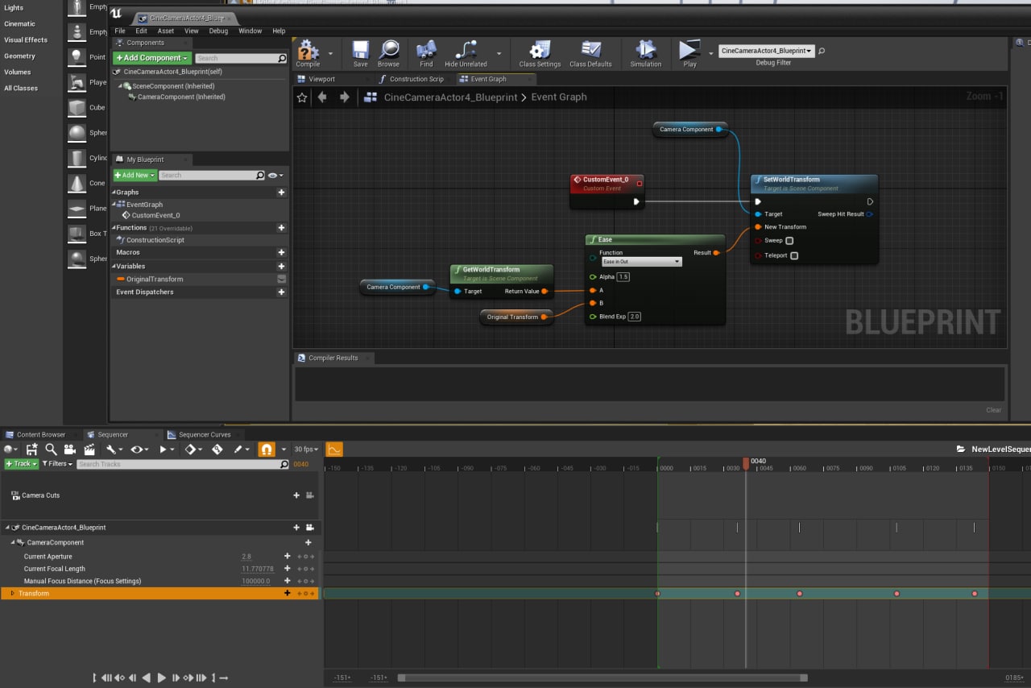Open Ease Function 'Ease in Out' dropdown

tap(642, 262)
